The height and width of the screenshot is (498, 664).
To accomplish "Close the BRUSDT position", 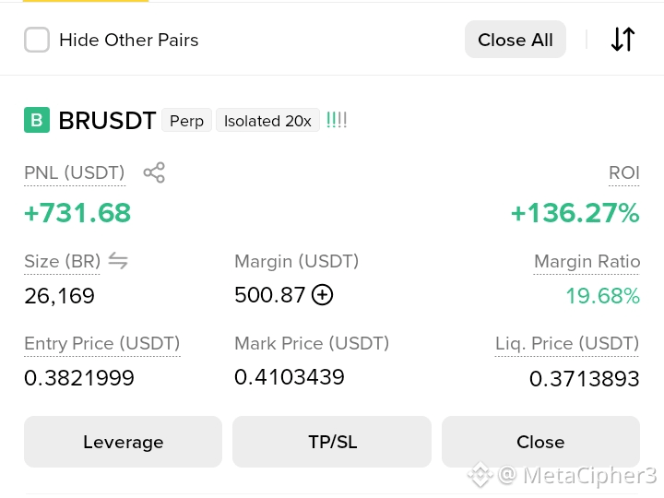I will point(540,442).
